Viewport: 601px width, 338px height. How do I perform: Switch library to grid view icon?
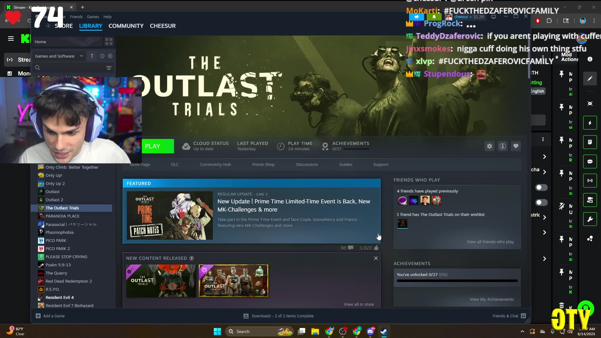click(109, 42)
